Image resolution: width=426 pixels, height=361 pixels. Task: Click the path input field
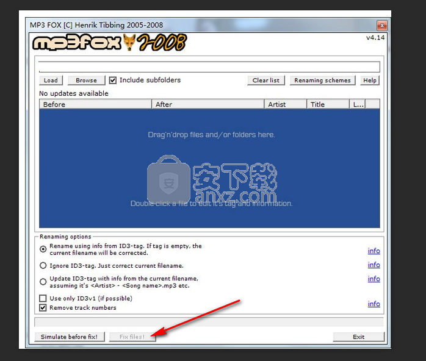pos(209,66)
